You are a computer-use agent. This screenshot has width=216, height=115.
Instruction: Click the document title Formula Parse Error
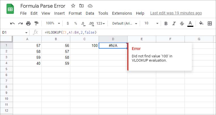tap(43, 6)
